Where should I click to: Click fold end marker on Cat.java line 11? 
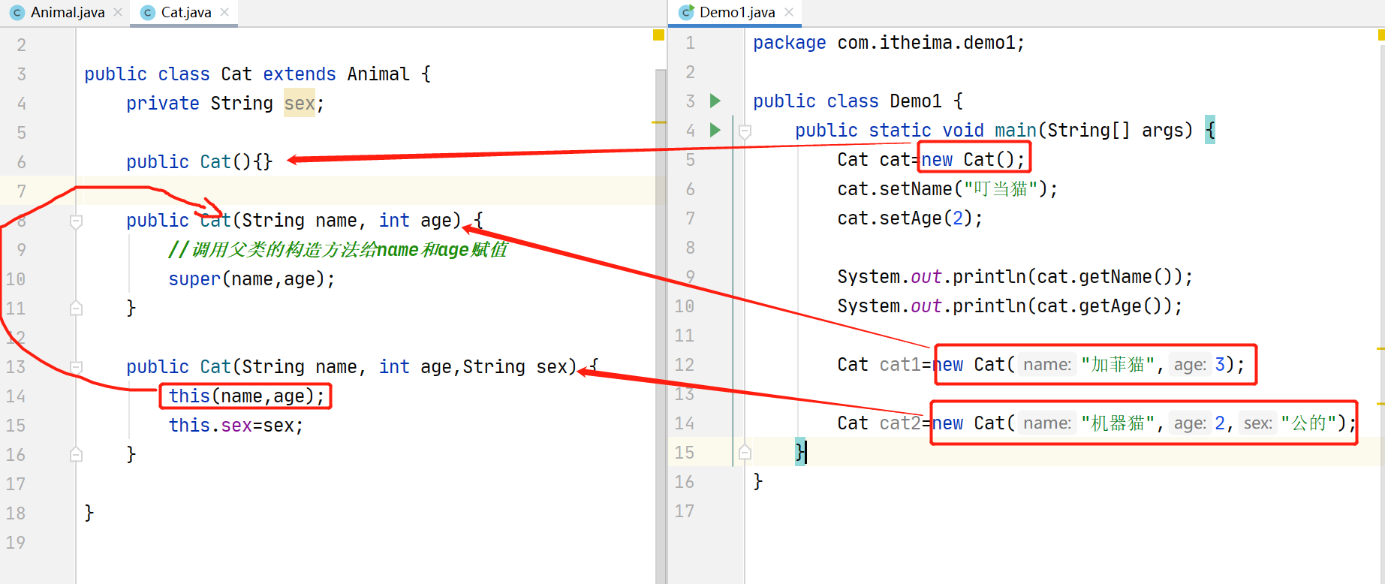pyautogui.click(x=76, y=309)
